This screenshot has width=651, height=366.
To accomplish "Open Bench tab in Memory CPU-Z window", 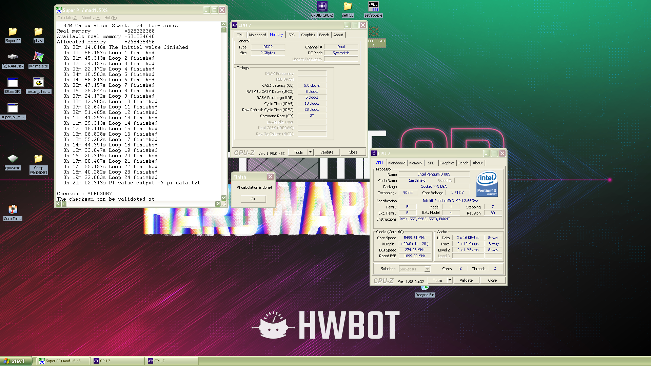I will pyautogui.click(x=324, y=35).
